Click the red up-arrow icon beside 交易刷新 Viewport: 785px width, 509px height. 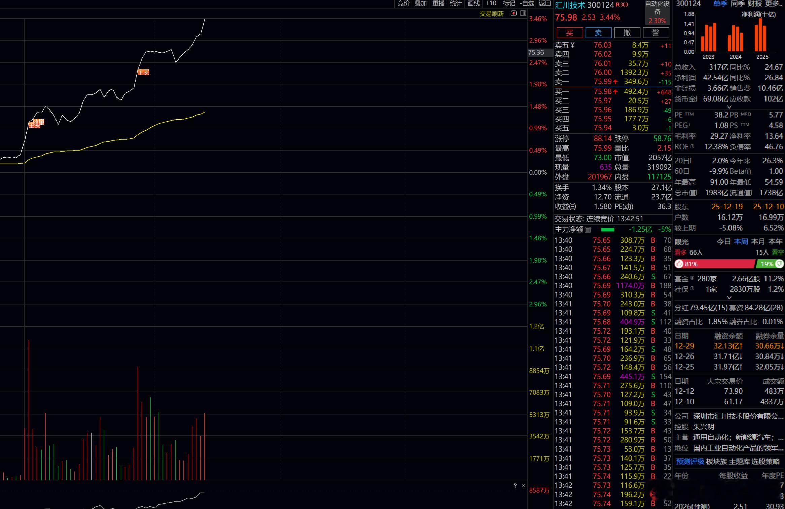(513, 13)
